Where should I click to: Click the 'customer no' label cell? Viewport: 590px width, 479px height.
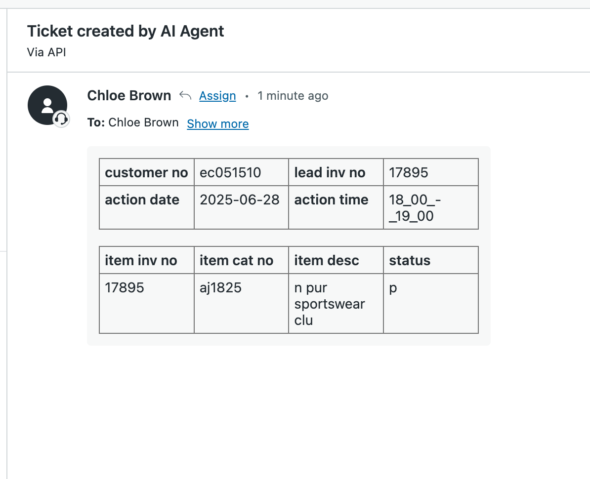pos(146,172)
